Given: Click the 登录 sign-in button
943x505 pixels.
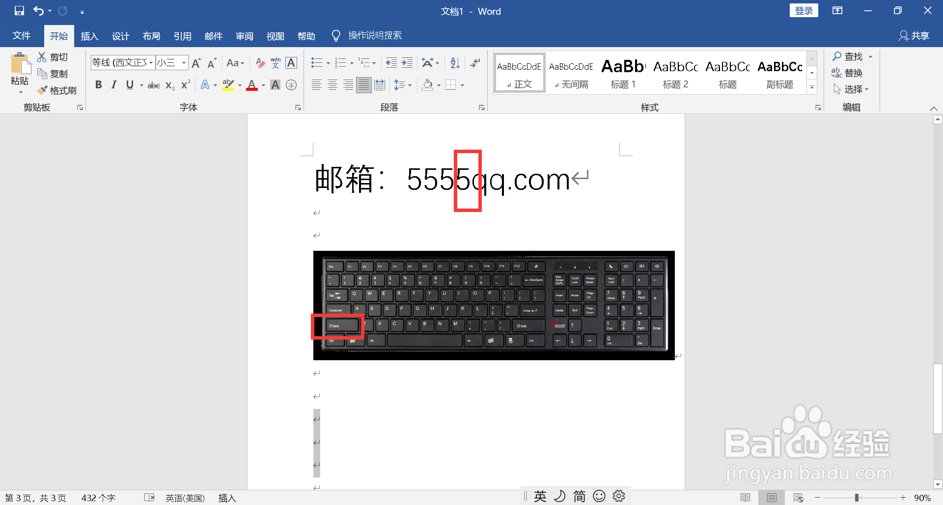Looking at the screenshot, I should [x=804, y=11].
